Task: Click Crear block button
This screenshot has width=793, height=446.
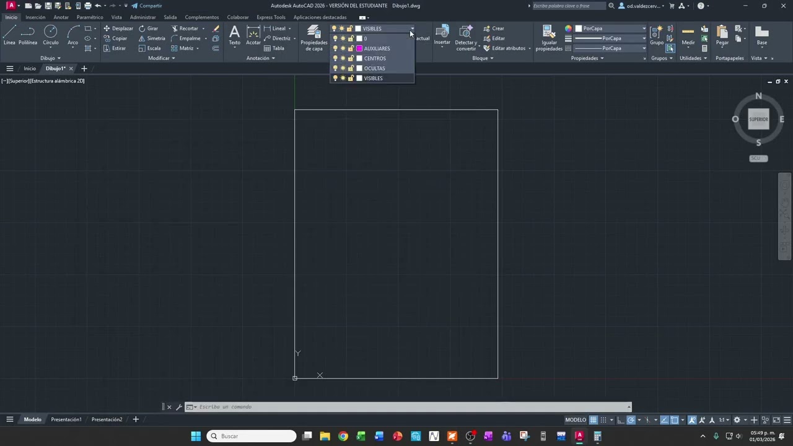Action: click(494, 28)
